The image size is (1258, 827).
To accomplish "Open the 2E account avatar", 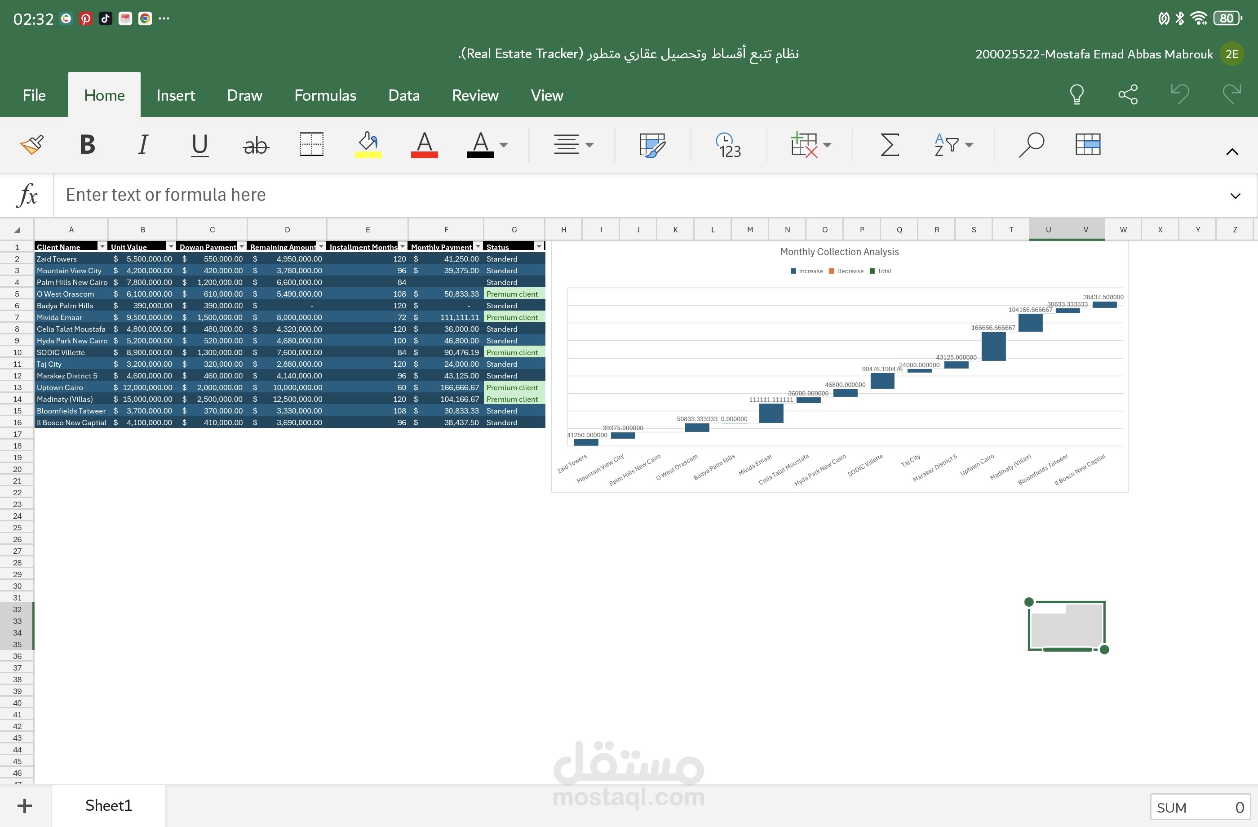I will 1231,54.
